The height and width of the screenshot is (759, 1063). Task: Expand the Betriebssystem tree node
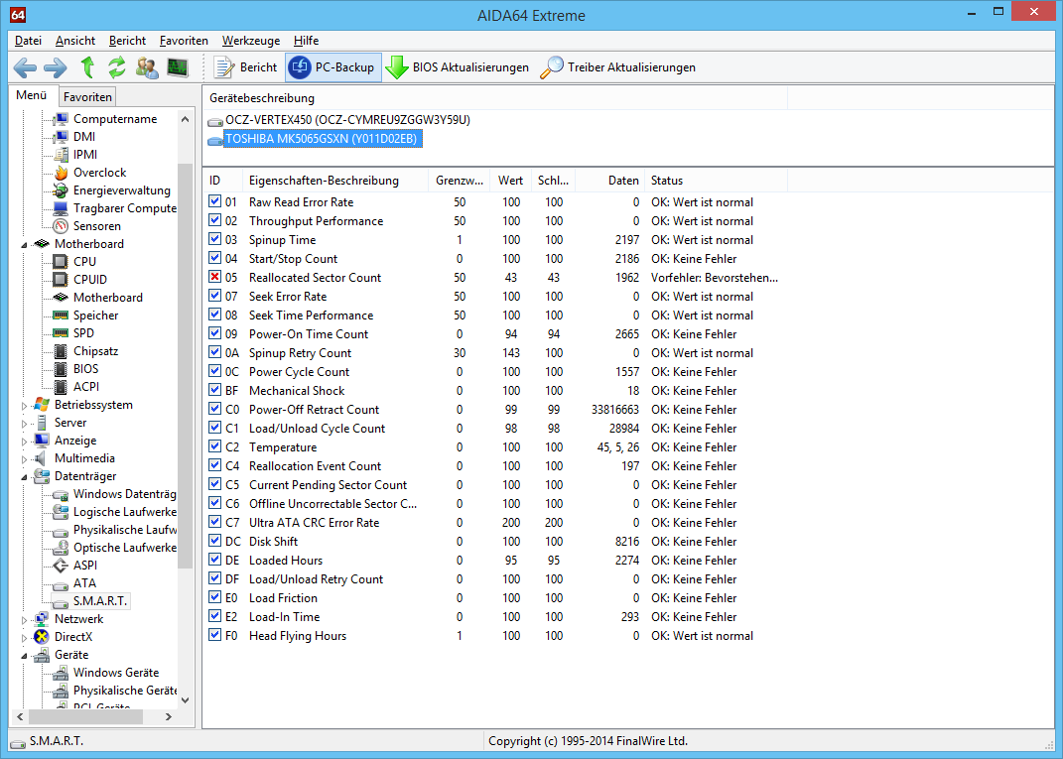coord(25,405)
